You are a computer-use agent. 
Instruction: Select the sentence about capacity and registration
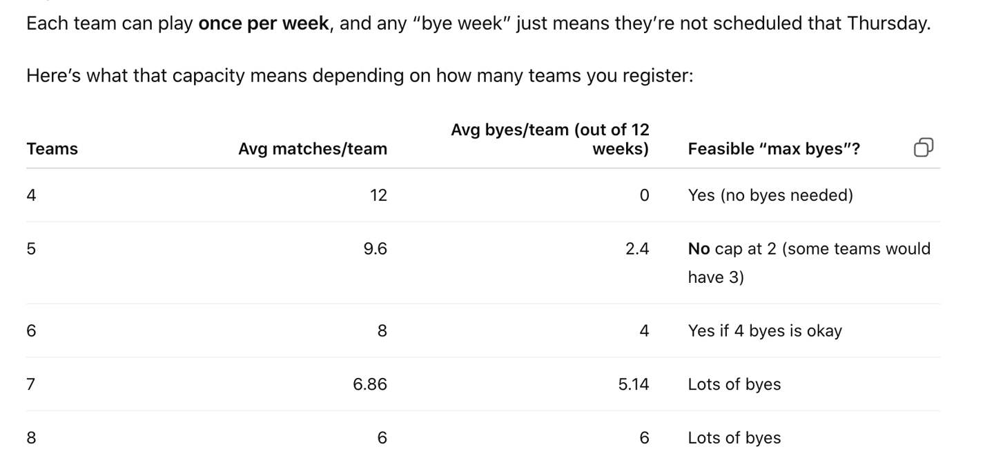pyautogui.click(x=360, y=75)
